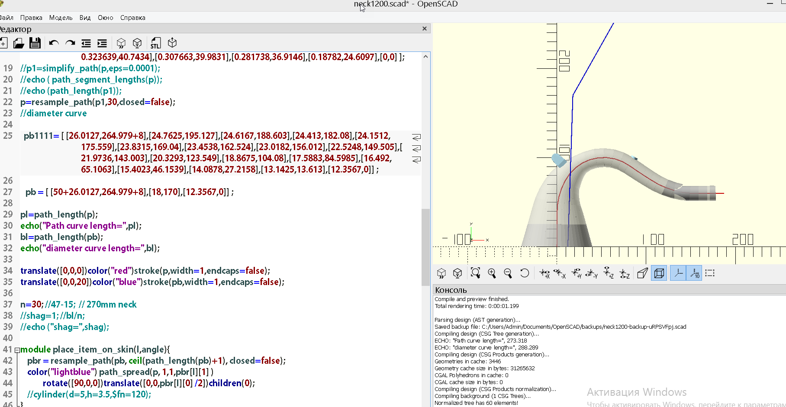Toggle the Show Edges button
The height and width of the screenshot is (407, 786).
(x=710, y=273)
